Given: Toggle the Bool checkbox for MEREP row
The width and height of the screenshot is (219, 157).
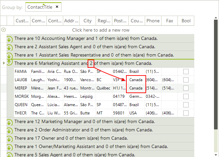Looking at the screenshot, I should (186, 88).
